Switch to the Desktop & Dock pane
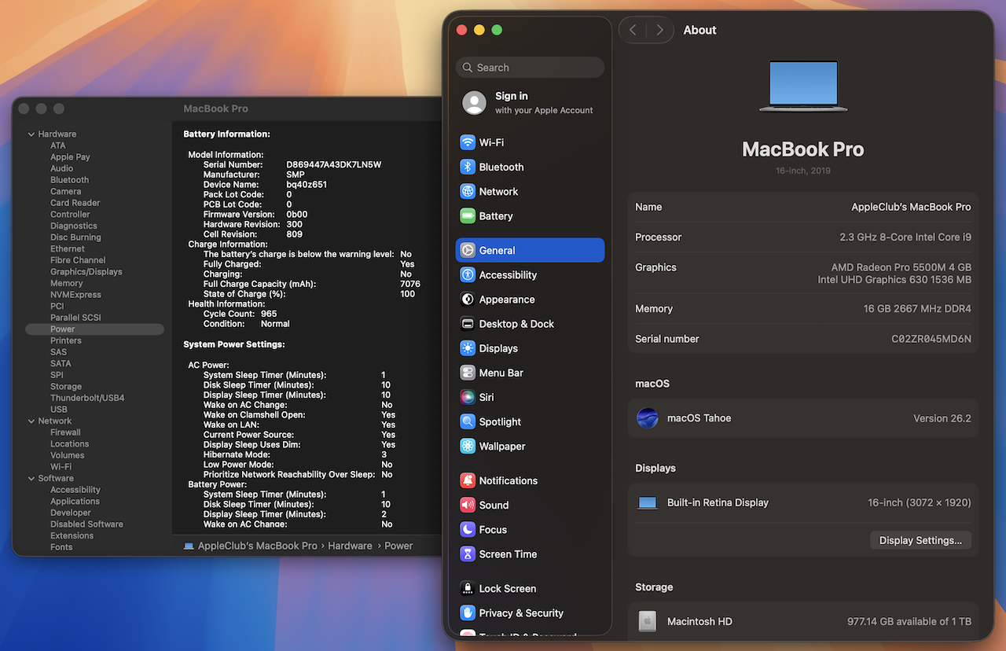This screenshot has height=651, width=1006. pos(516,324)
